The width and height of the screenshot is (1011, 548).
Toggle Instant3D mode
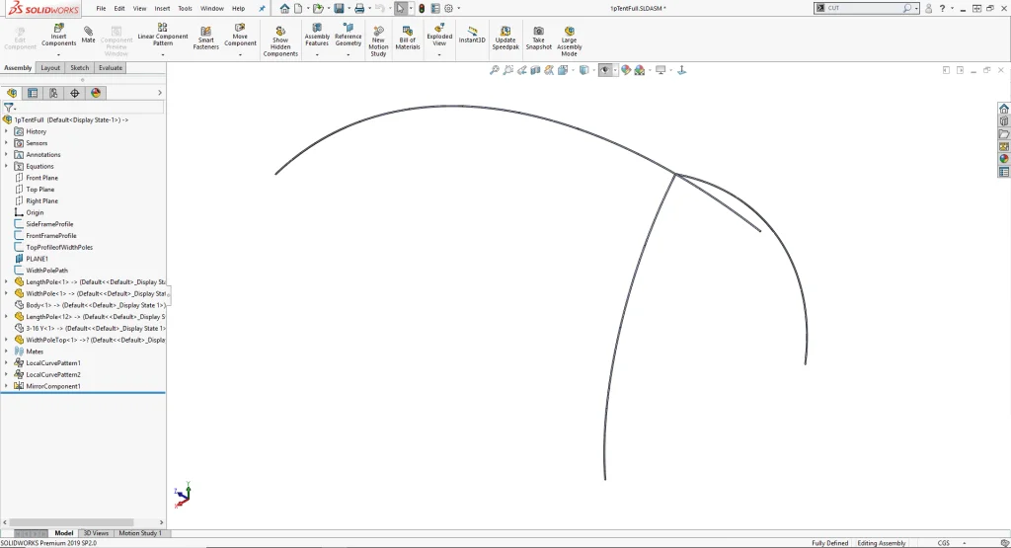click(x=472, y=35)
